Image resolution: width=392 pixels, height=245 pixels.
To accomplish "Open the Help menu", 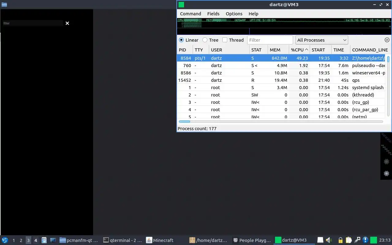I will click(253, 14).
